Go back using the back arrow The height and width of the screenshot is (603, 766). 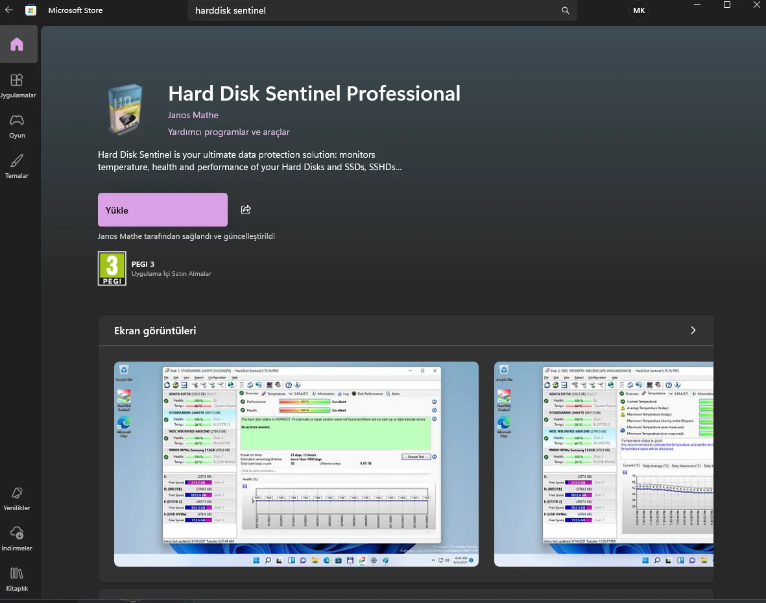(x=9, y=10)
